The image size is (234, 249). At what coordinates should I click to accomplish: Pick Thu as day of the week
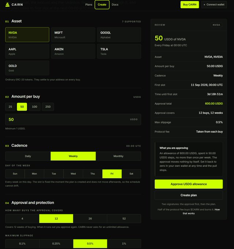tap(93, 174)
